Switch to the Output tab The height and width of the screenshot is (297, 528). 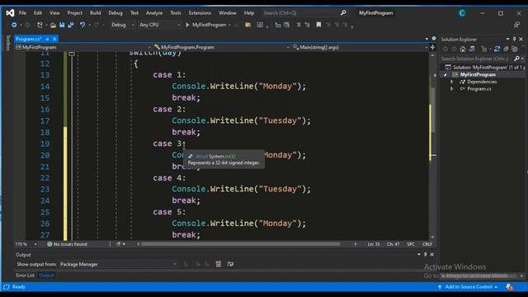coord(46,276)
